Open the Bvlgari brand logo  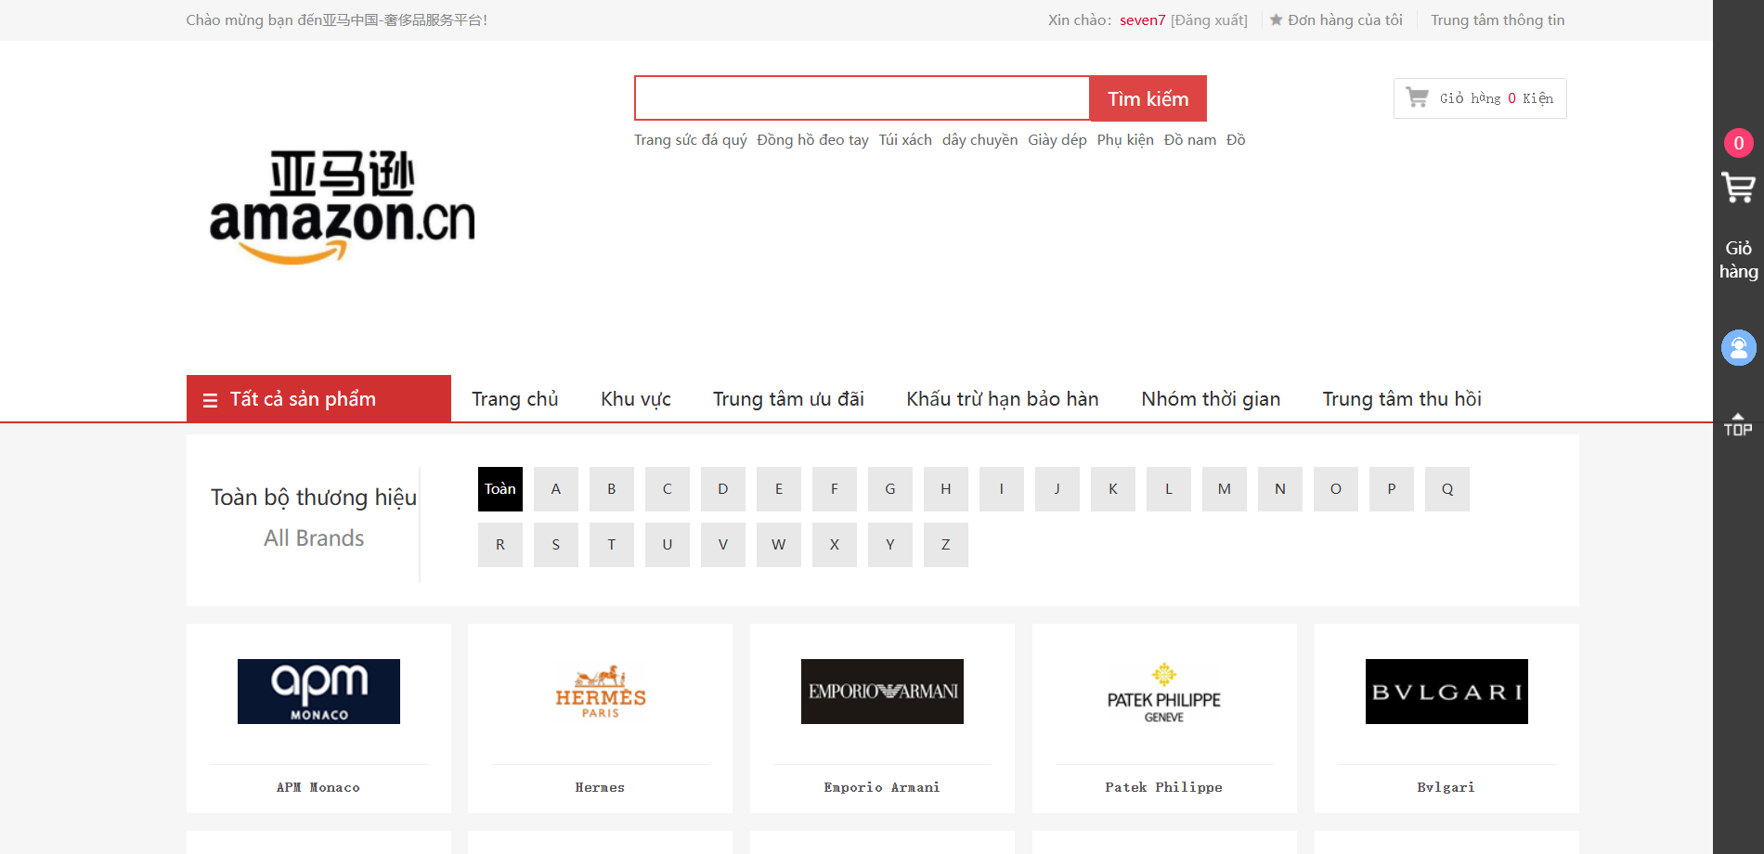click(x=1446, y=692)
